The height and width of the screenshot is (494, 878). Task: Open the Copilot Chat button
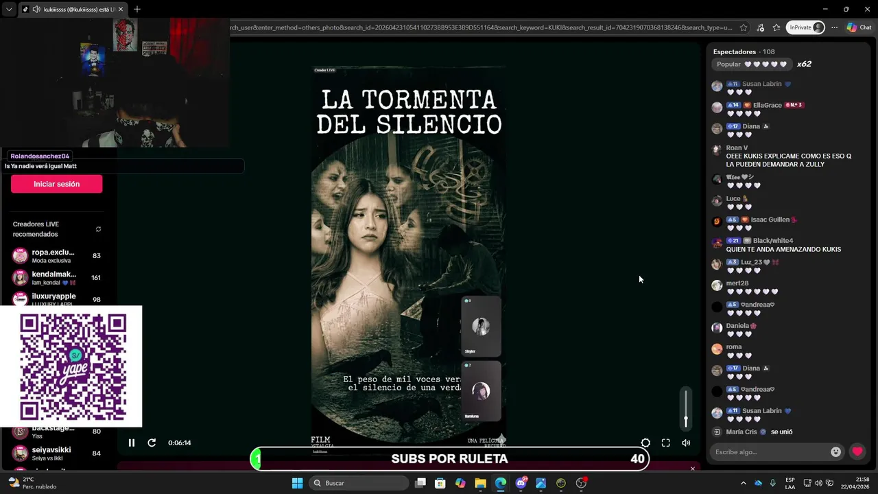click(x=859, y=27)
